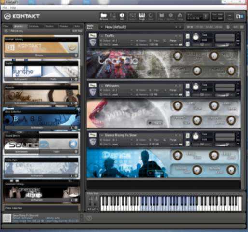Open the global Purge menu icon
This screenshot has height=232, width=248.
coord(180,16)
